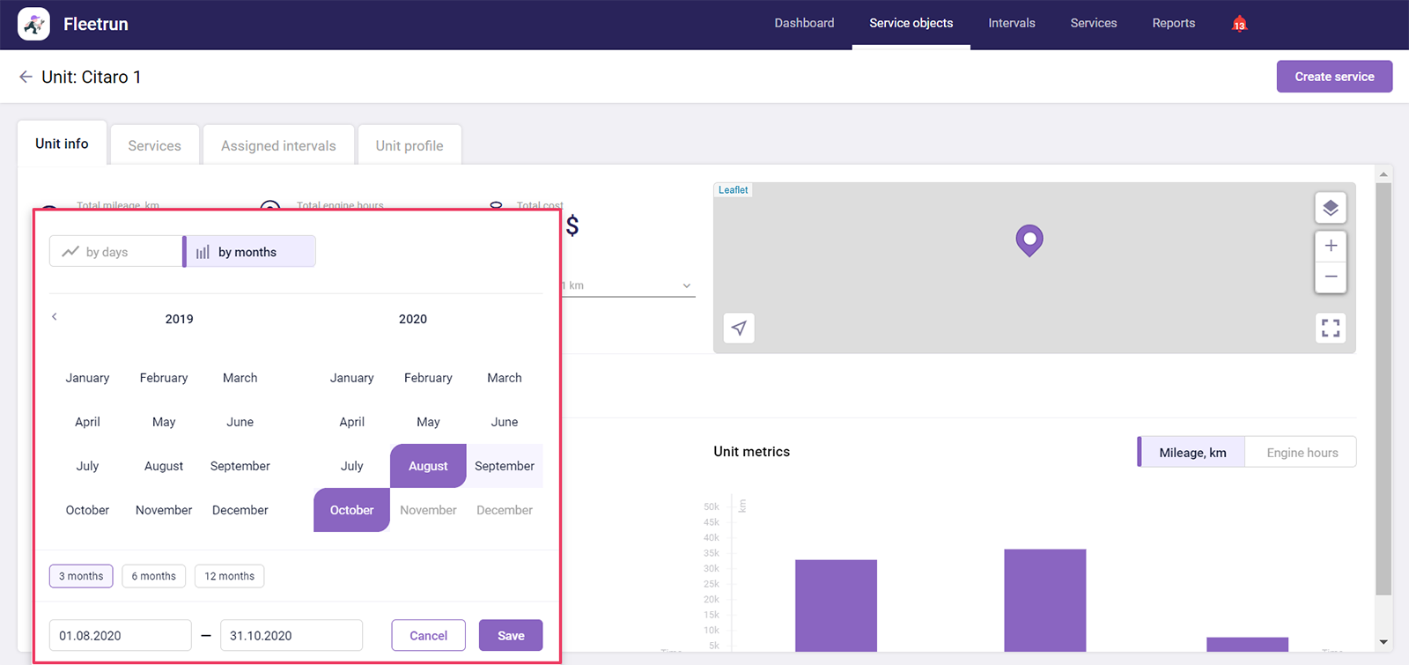Viewport: 1409px width, 665px height.
Task: Go to the Reports menu
Action: click(1173, 24)
